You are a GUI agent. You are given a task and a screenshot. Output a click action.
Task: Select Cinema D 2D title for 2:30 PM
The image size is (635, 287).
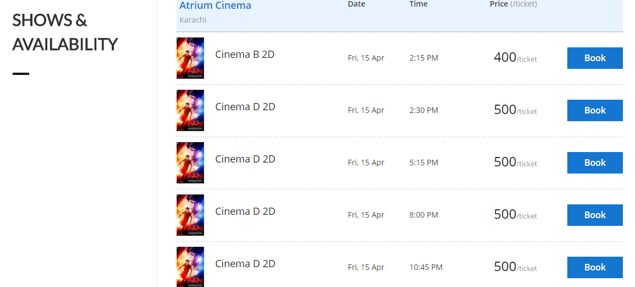tap(245, 107)
